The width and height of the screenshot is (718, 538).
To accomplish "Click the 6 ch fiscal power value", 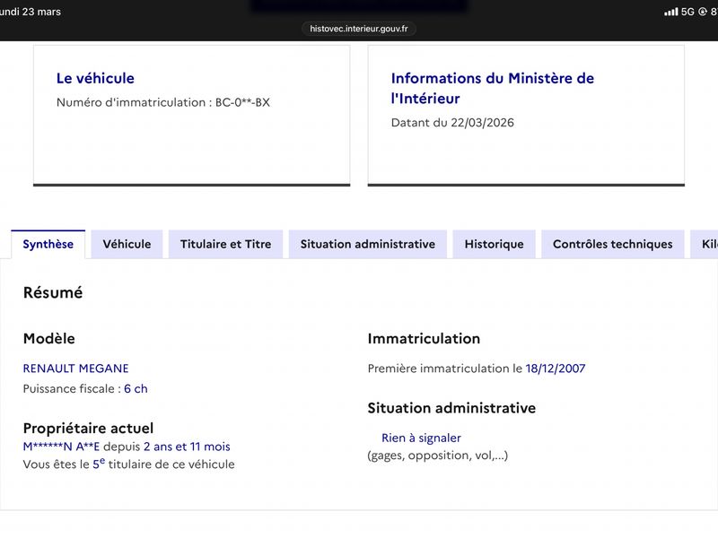I will click(x=136, y=389).
